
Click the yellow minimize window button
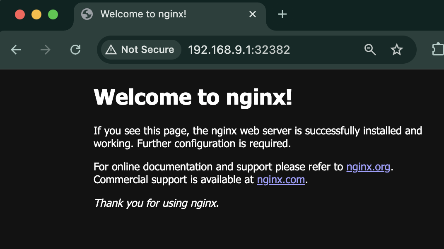(36, 14)
